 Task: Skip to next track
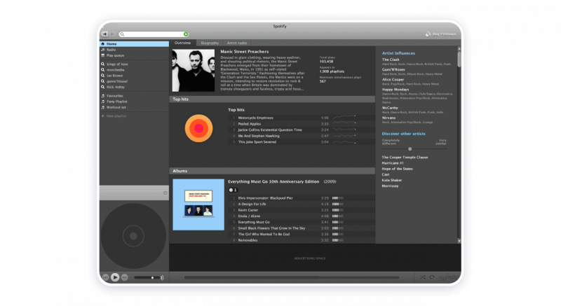tap(125, 277)
